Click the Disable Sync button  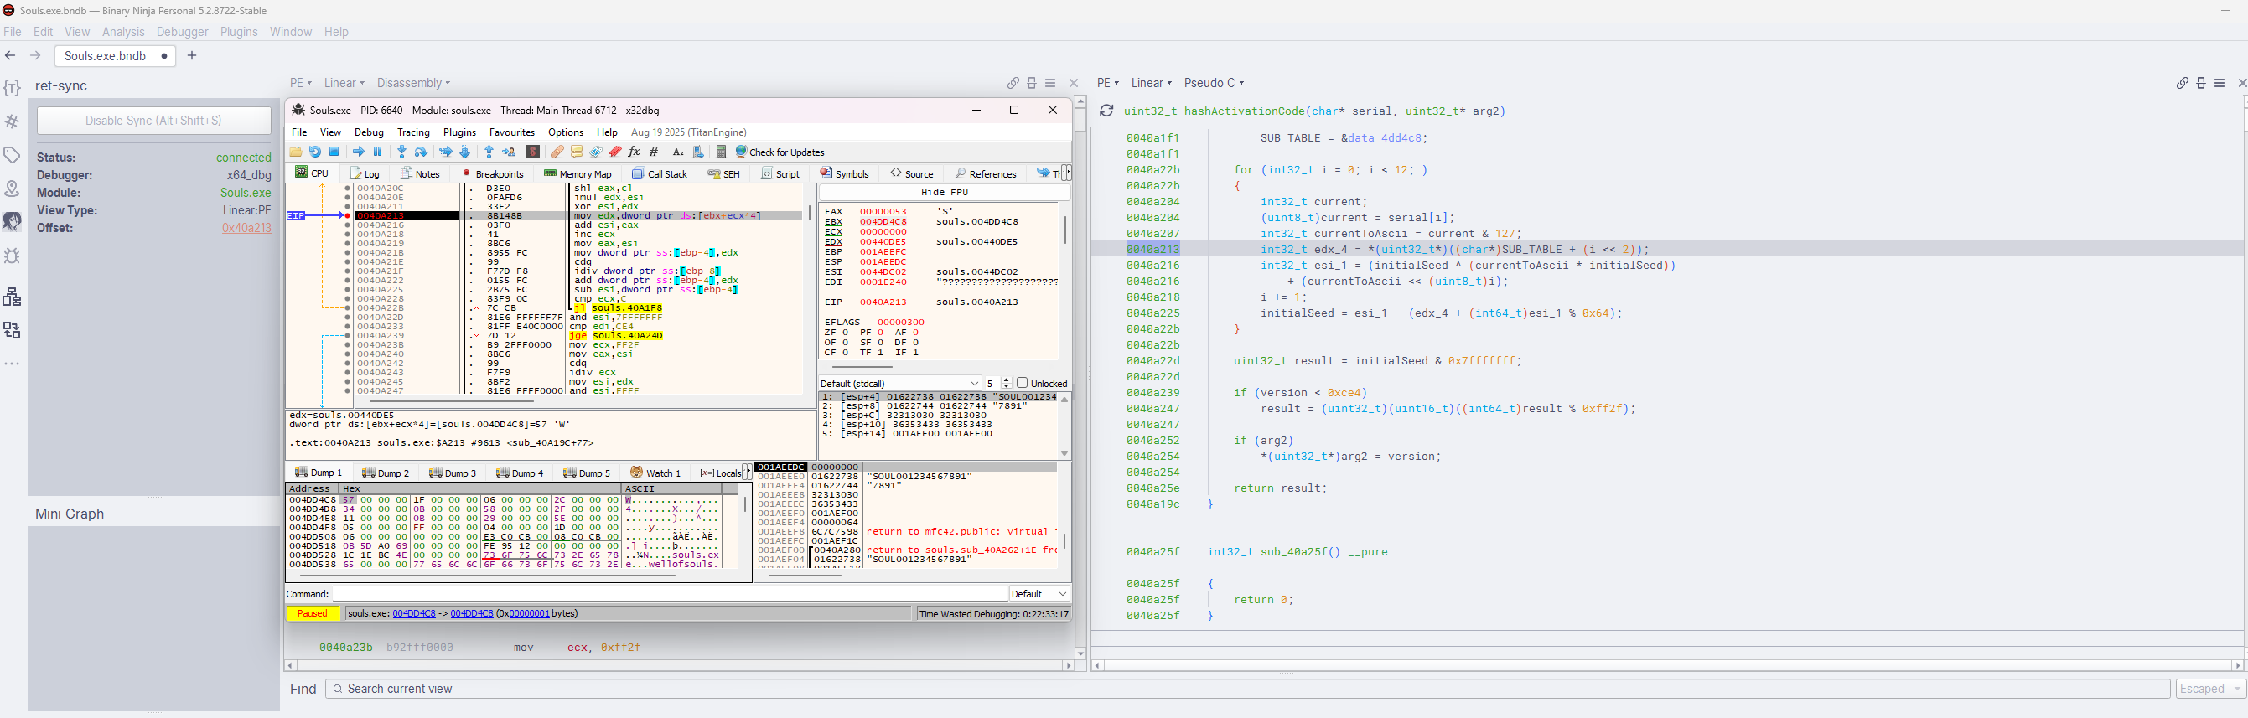coord(153,121)
